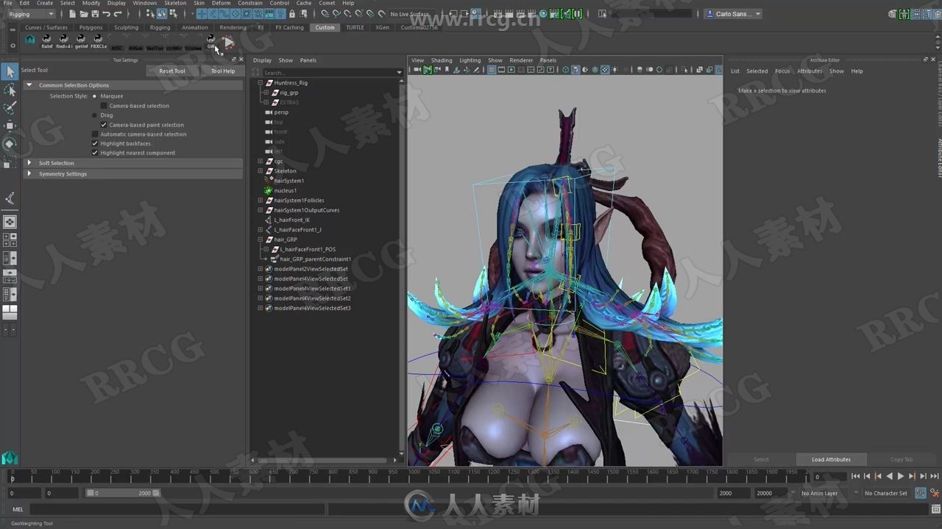Open Attribute Editor Selected menu

(757, 71)
